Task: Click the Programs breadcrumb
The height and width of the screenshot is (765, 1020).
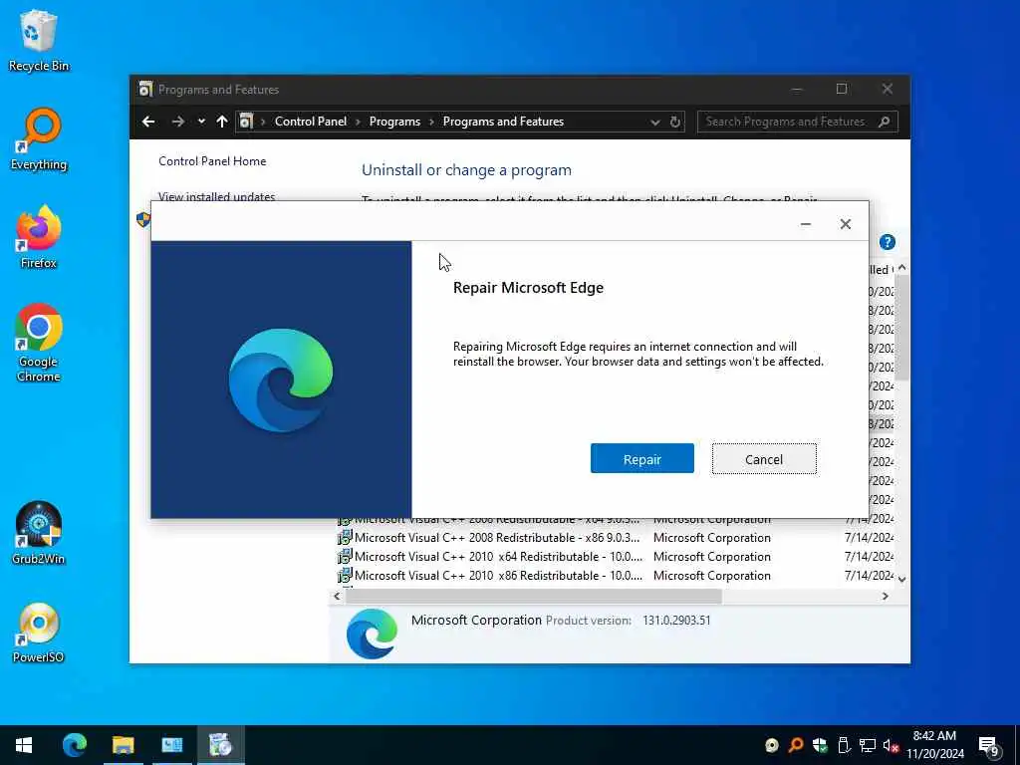Action: coord(394,122)
